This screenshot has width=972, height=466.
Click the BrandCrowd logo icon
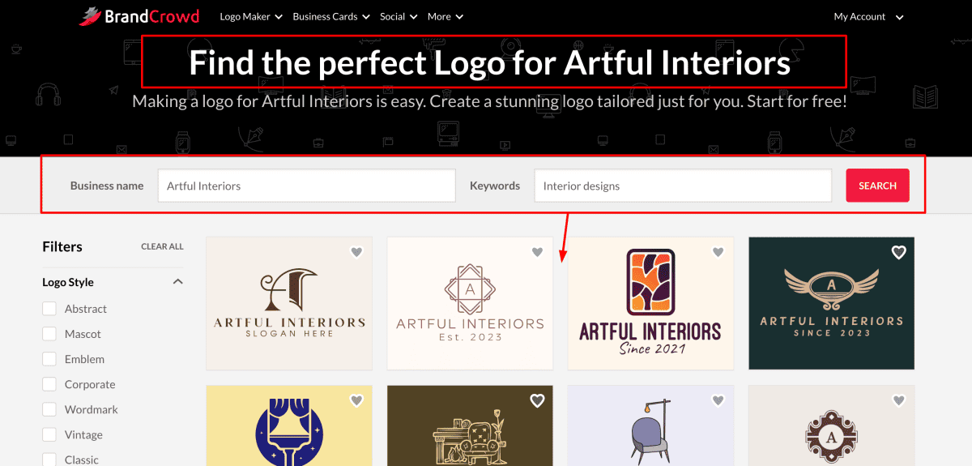pos(89,16)
